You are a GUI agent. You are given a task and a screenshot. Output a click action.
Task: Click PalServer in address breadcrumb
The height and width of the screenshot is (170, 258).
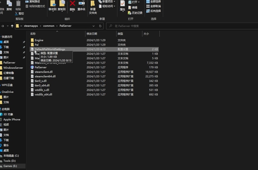pos(65,26)
